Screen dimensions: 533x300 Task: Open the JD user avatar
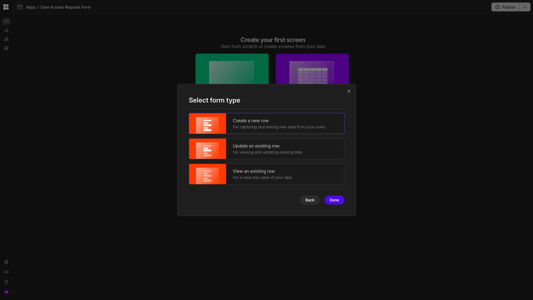(6, 292)
